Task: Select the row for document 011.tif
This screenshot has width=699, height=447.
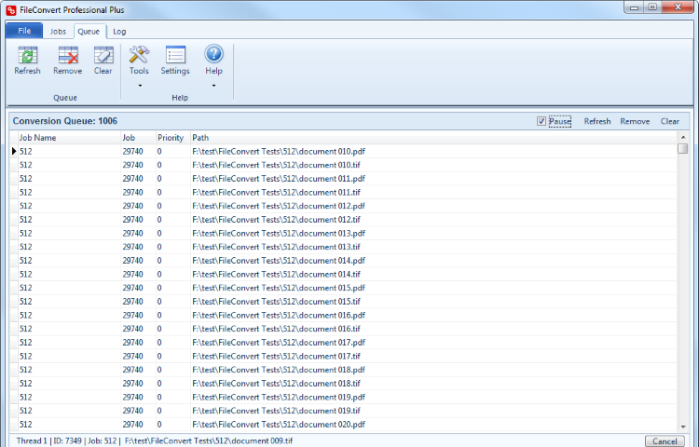Action: [343, 193]
